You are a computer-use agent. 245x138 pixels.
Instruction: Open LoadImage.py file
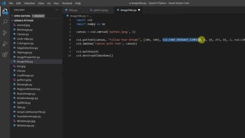pos(25,75)
